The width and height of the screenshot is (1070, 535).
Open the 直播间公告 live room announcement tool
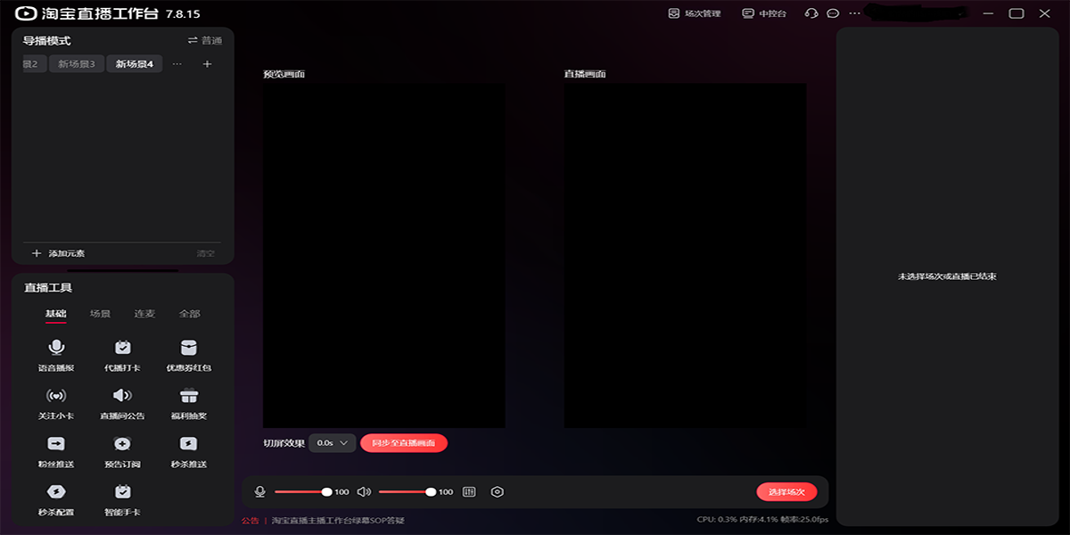pyautogui.click(x=123, y=404)
